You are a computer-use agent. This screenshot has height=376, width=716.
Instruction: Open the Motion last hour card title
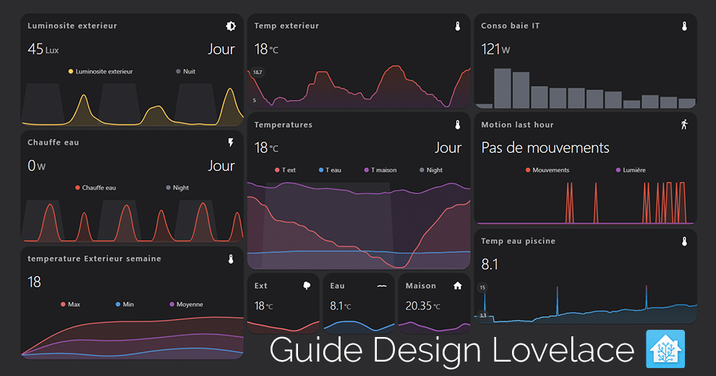[x=517, y=125]
